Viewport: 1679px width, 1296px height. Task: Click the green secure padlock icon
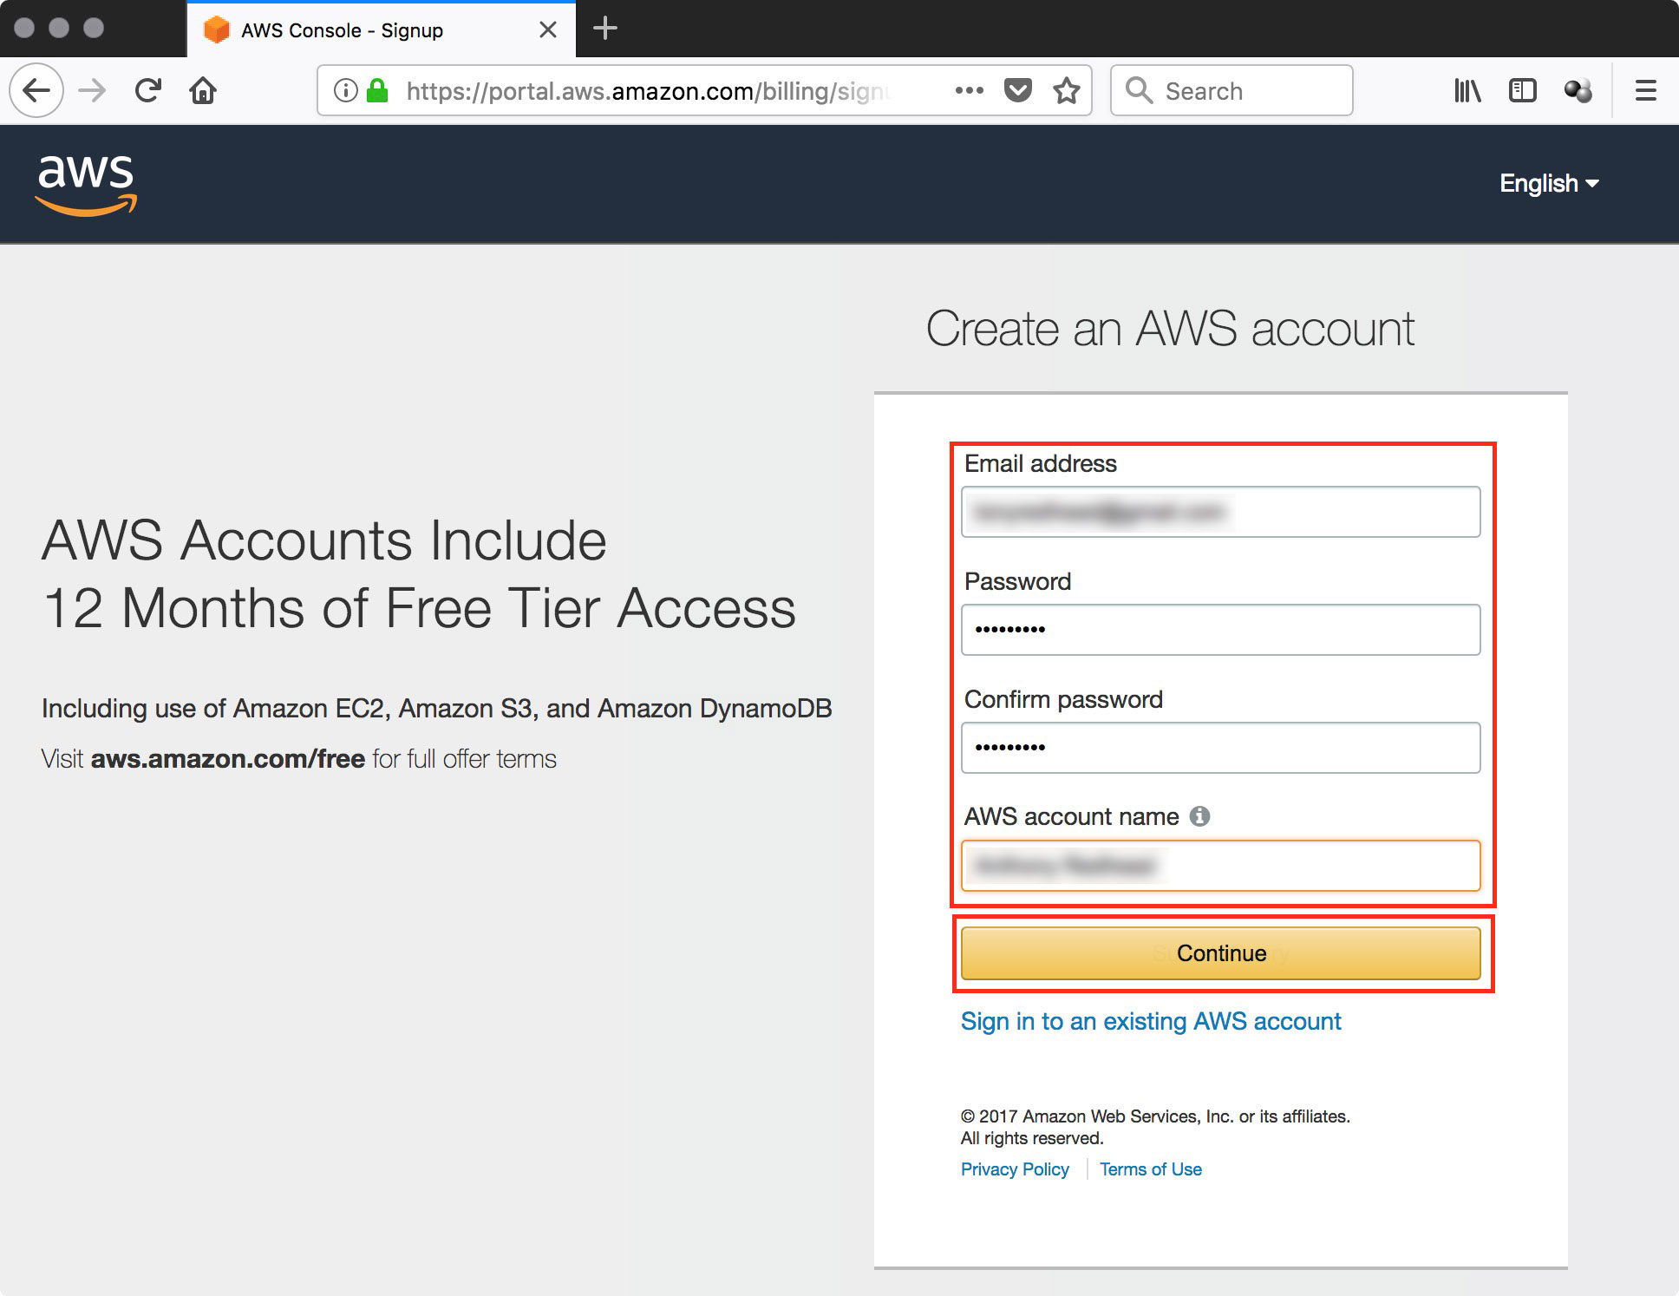coord(377,90)
